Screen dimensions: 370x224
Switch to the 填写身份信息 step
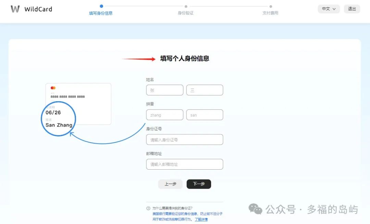click(x=101, y=13)
